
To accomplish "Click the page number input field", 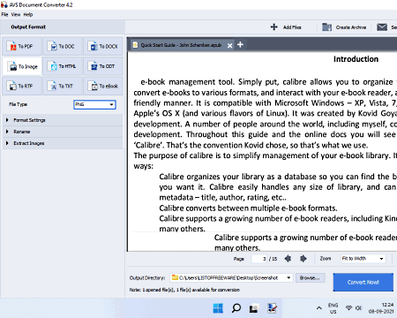I will coord(259,259).
